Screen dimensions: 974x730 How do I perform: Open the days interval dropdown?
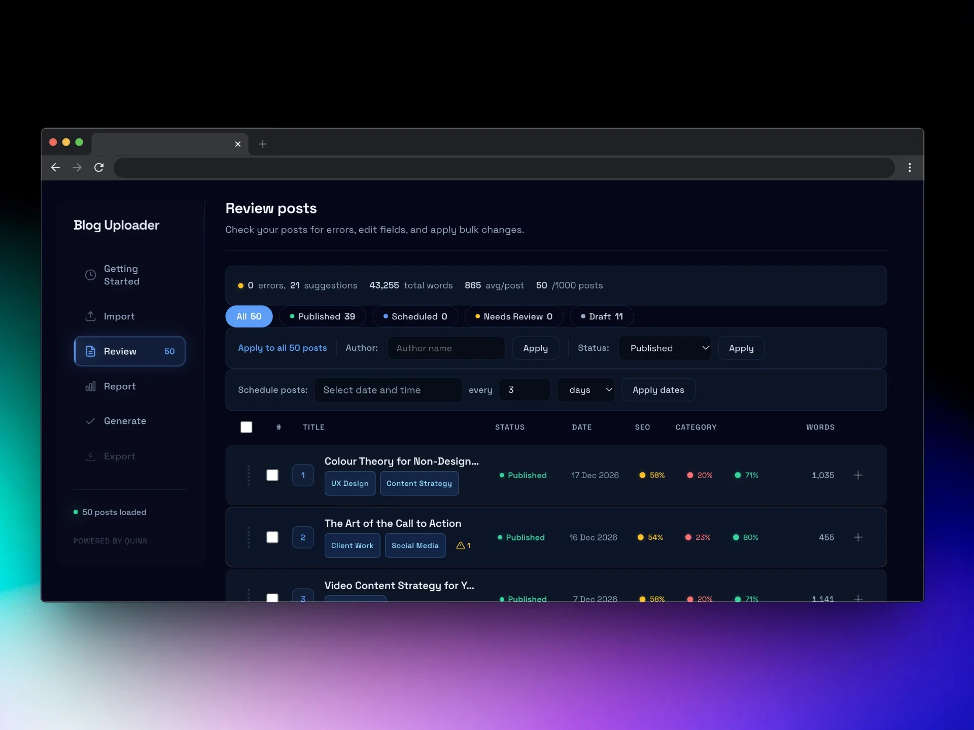click(586, 390)
